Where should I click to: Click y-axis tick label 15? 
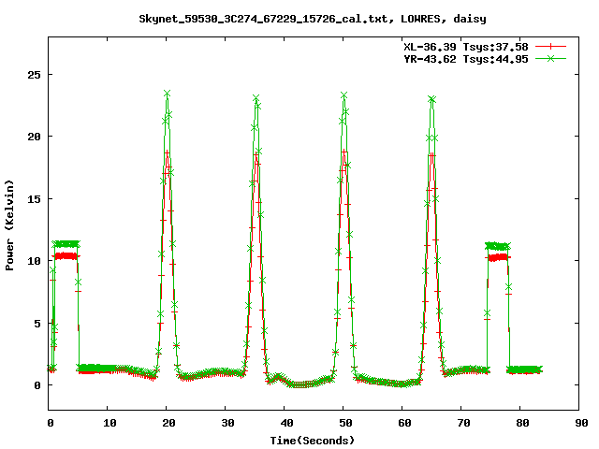(x=34, y=199)
